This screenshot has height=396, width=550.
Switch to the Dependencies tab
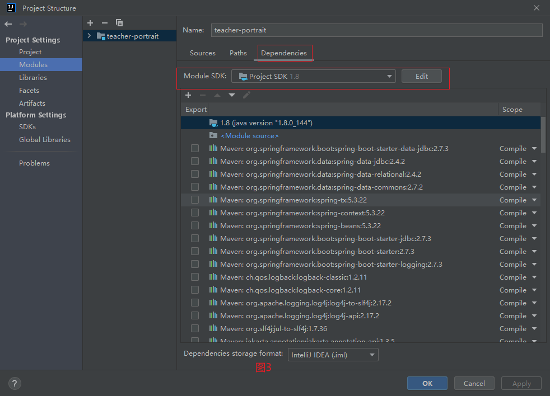284,53
